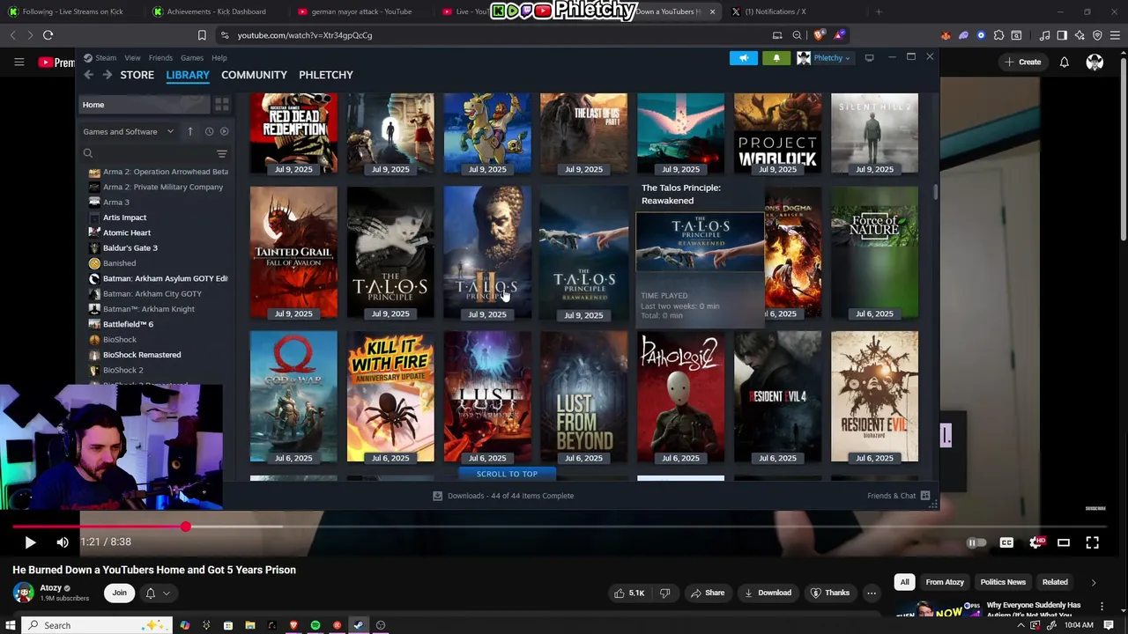Join the Atozy channel membership

tap(119, 593)
